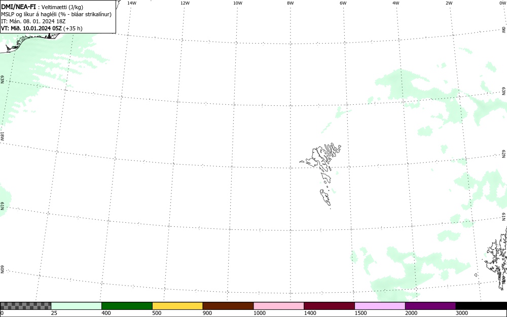Pick the dark maroon 1400–1500 legend swatch
This screenshot has width=507, height=317.
329,306
